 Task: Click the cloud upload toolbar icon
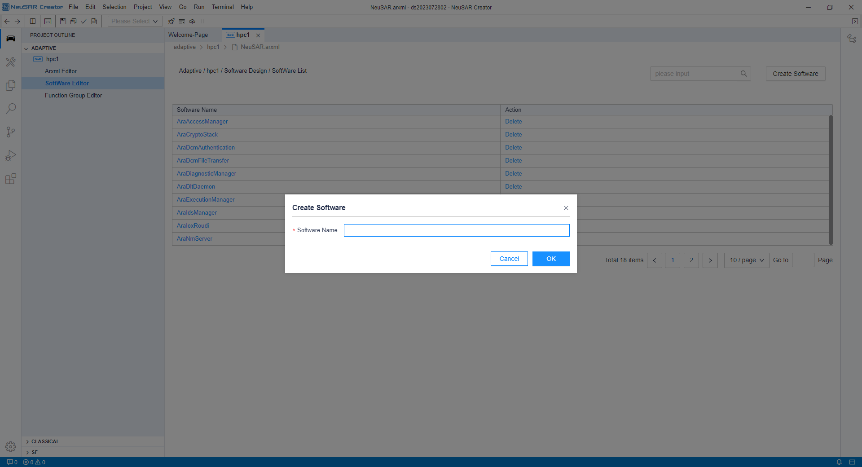click(x=192, y=22)
